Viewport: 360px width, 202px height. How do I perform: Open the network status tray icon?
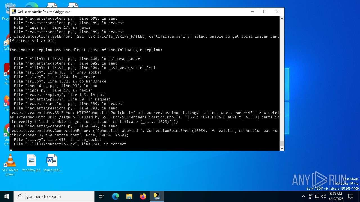[317, 196]
